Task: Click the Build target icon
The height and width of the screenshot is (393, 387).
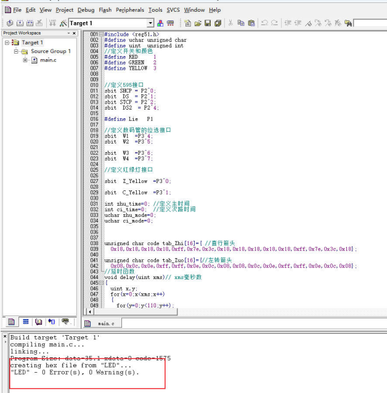Action: tap(20, 23)
